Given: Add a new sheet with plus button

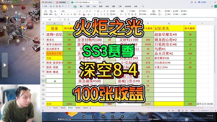Looking at the screenshot, I should [x=91, y=108].
